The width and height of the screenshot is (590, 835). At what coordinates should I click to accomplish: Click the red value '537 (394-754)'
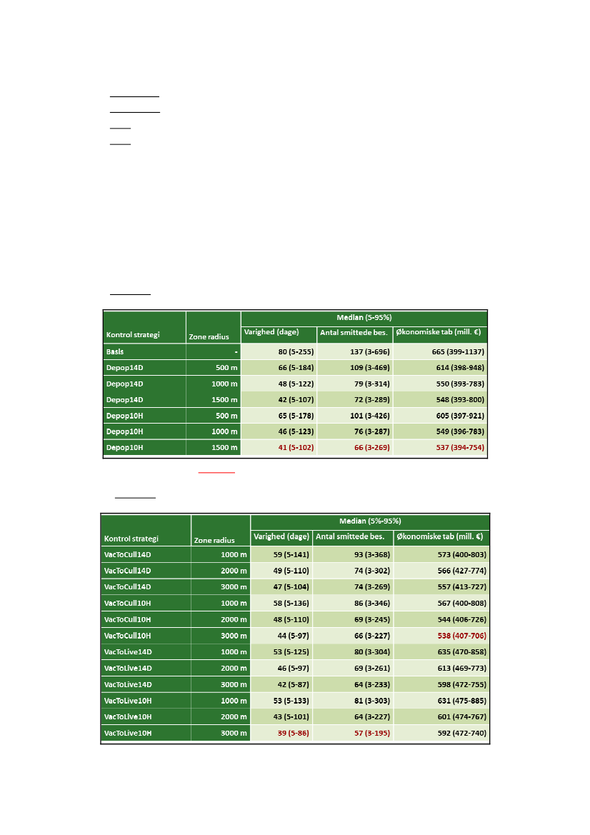click(460, 448)
